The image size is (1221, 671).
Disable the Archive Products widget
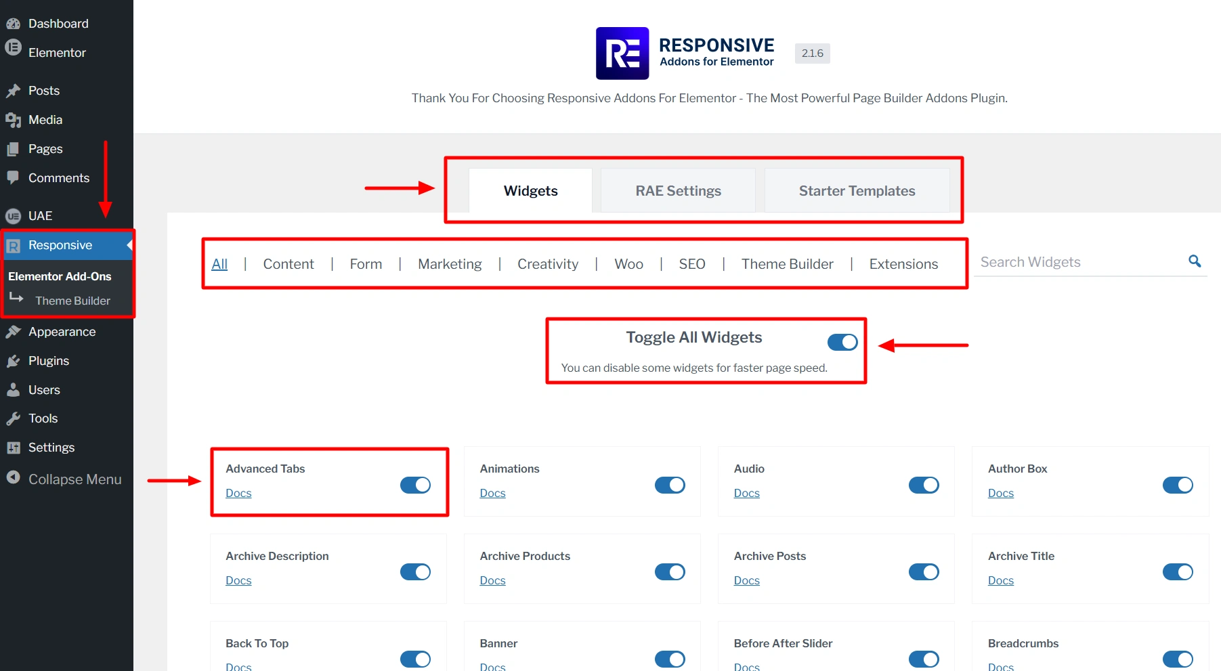point(670,572)
